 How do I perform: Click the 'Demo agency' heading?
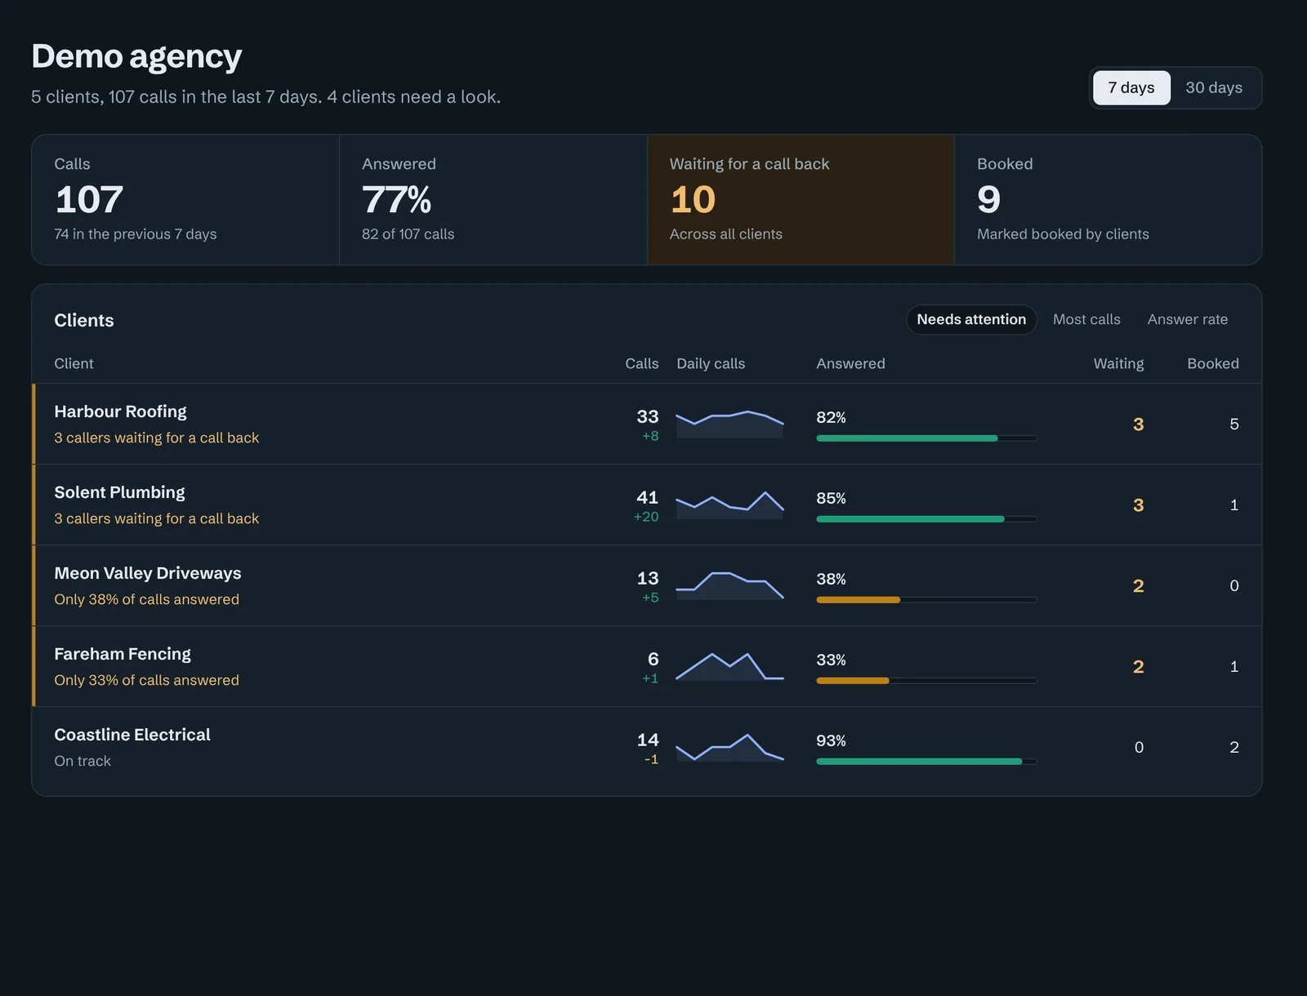click(136, 56)
